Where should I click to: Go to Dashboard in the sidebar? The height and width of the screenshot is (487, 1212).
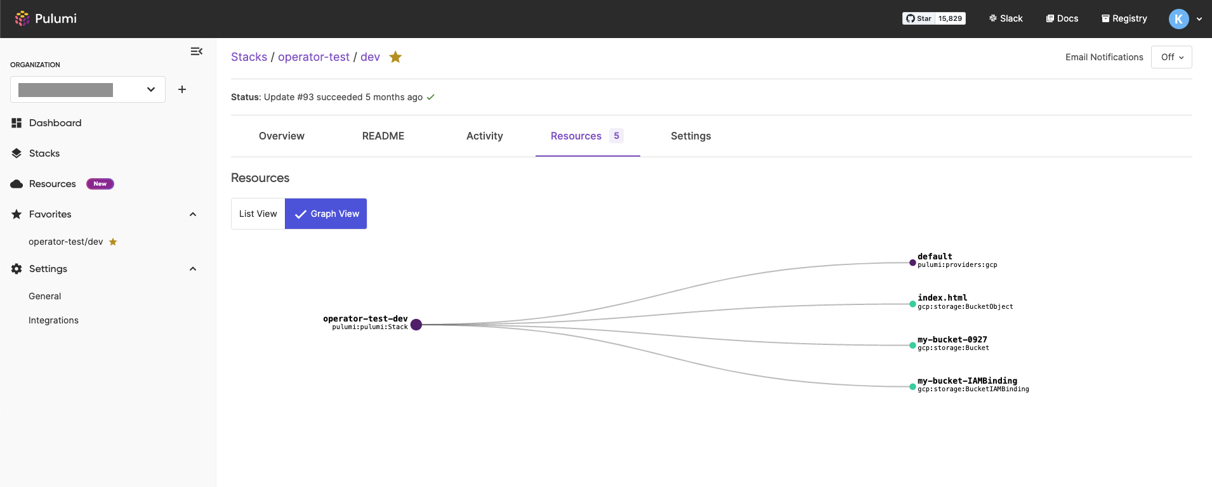[x=55, y=123]
